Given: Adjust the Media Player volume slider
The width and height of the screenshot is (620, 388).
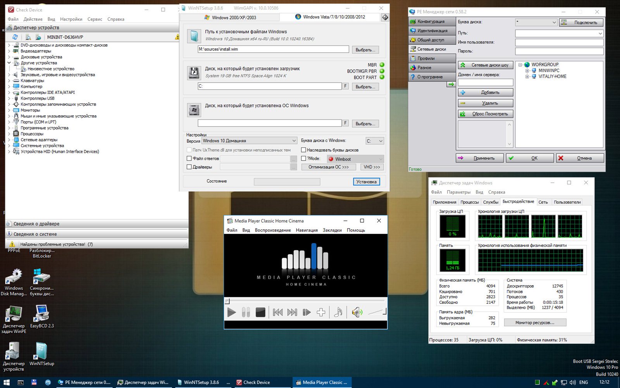Looking at the screenshot, I should [x=377, y=312].
